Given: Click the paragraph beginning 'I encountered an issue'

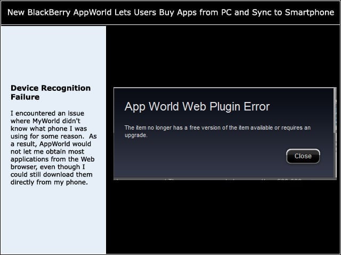Looking at the screenshot, I should (x=53, y=148).
